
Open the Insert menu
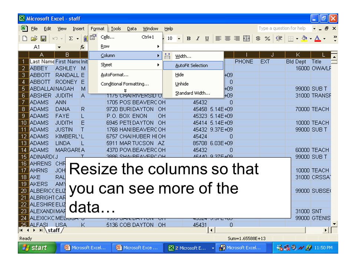(78, 29)
